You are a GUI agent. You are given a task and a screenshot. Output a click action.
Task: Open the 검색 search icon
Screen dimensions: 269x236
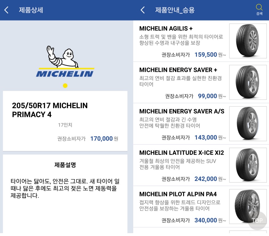click(259, 9)
